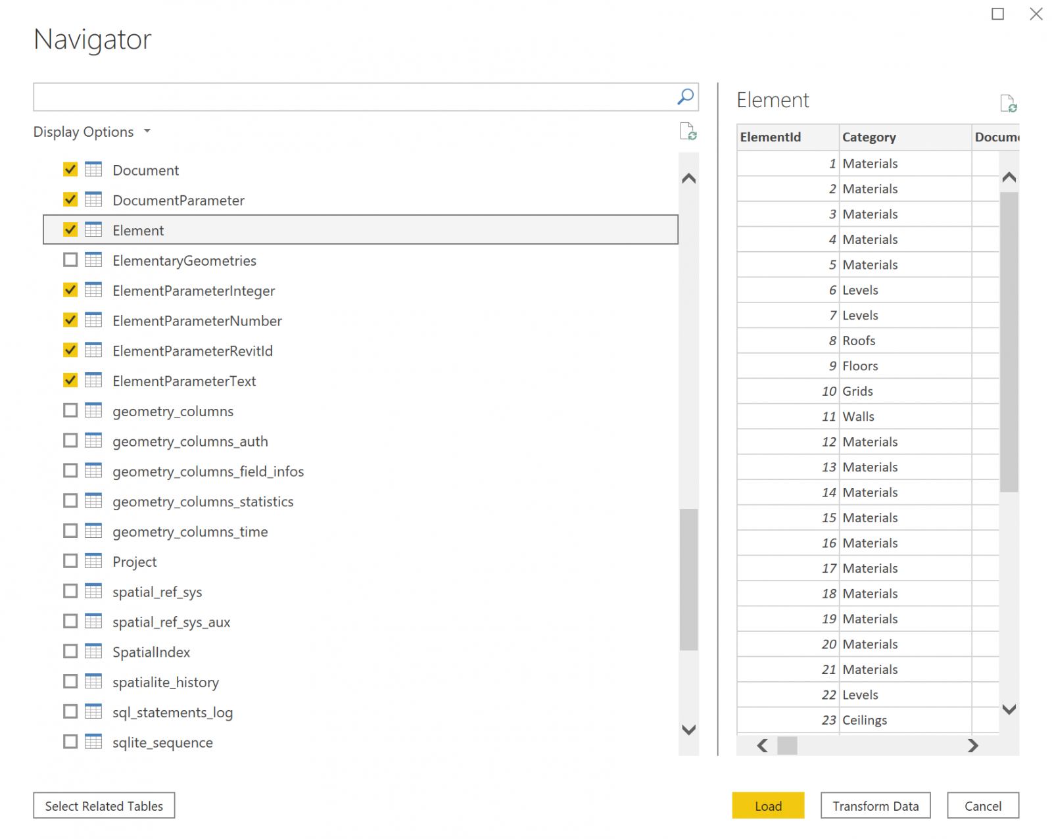The height and width of the screenshot is (839, 1052).
Task: Click the table icon next to Document
Action: (93, 169)
